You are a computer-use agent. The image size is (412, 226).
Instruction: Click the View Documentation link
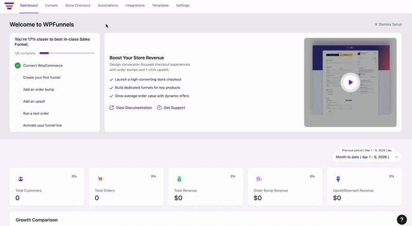point(133,108)
